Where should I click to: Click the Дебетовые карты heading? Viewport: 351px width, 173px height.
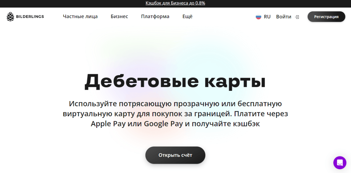[175, 81]
